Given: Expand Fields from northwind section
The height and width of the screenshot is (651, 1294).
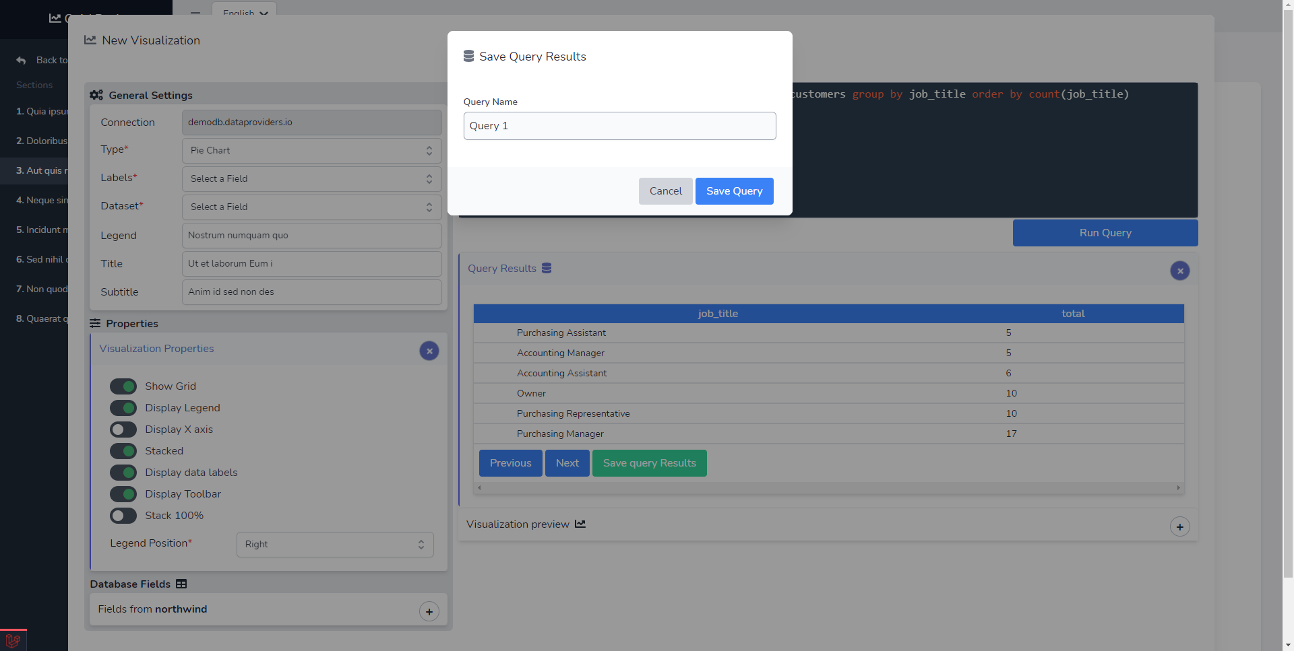Looking at the screenshot, I should click(429, 611).
